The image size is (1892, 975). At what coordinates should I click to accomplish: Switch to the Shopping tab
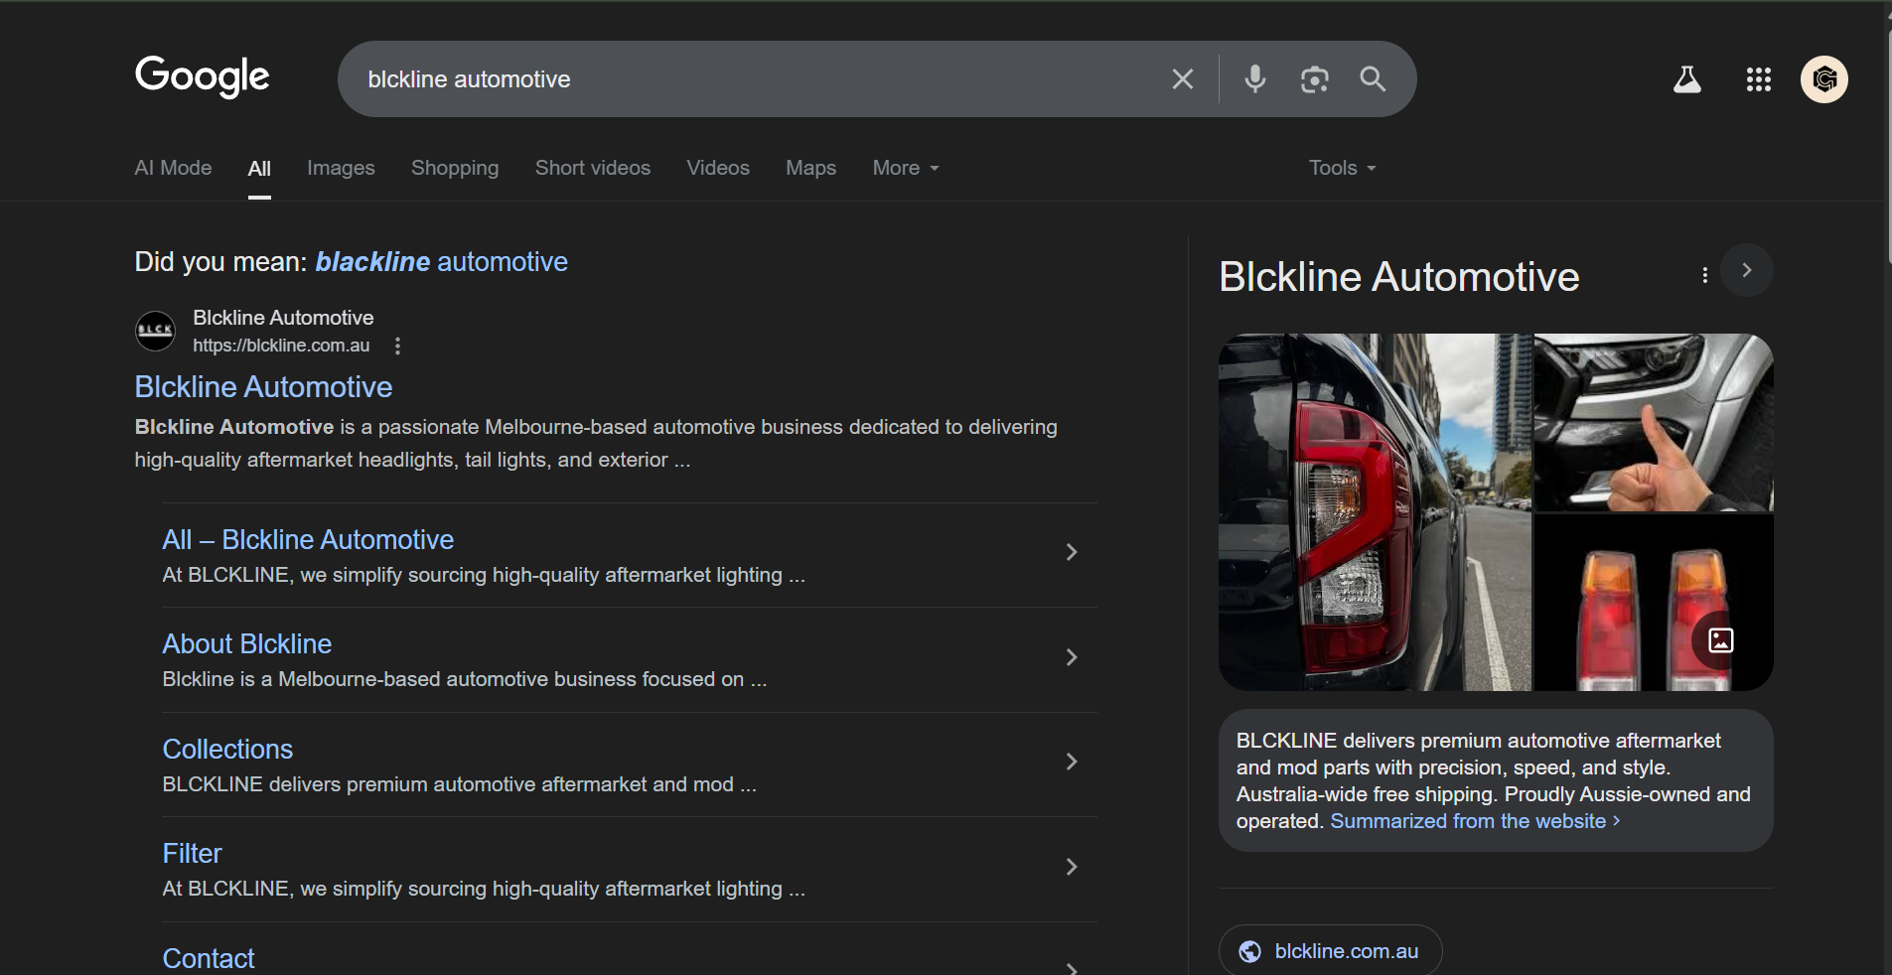(455, 168)
